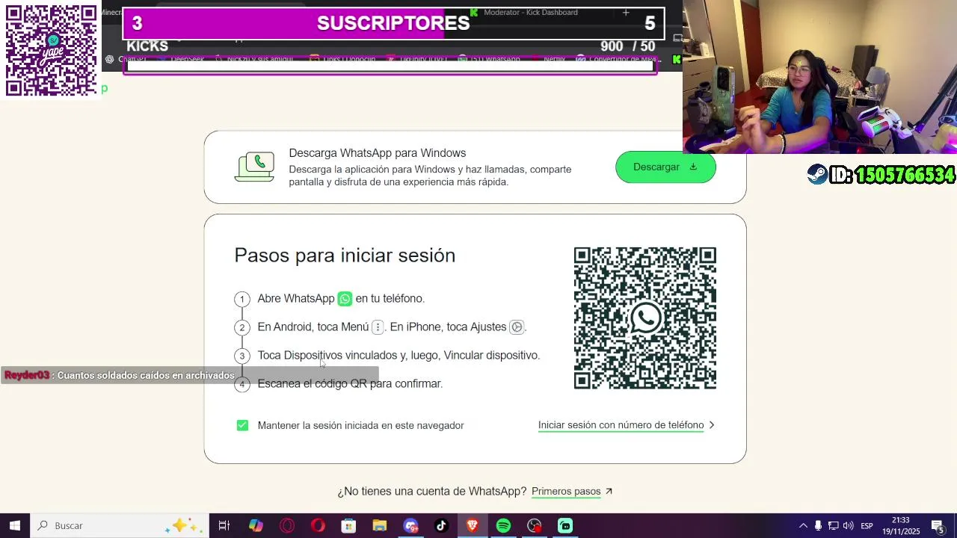Click the green Descargar button
The height and width of the screenshot is (538, 957).
(x=665, y=167)
